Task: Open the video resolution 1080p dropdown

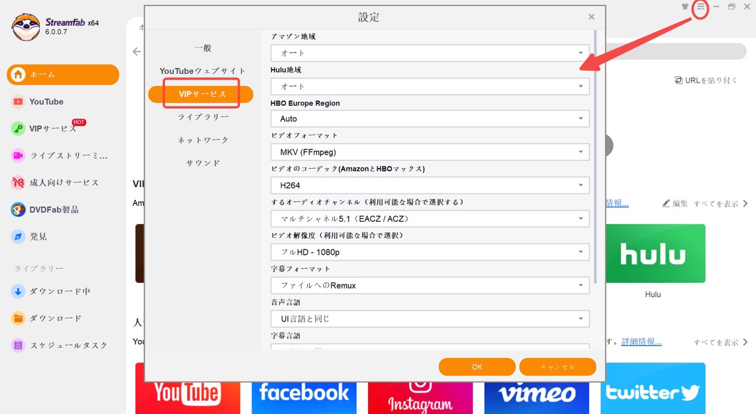Action: coord(430,252)
